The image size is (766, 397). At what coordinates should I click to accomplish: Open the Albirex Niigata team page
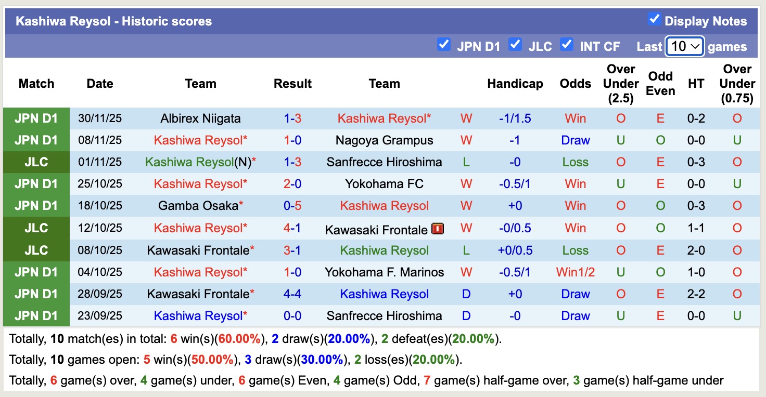[x=200, y=118]
